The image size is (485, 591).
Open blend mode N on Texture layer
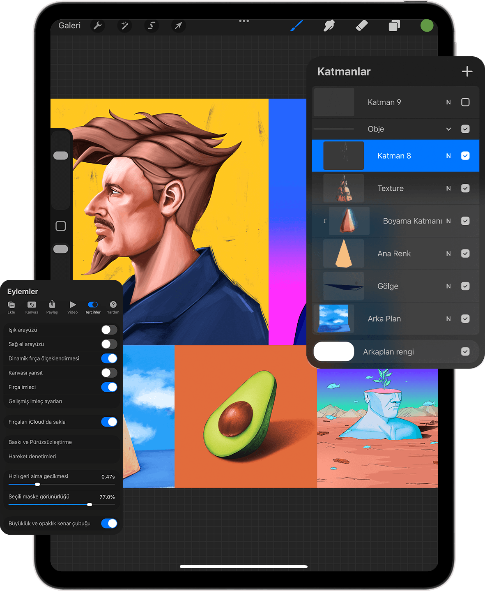click(448, 188)
